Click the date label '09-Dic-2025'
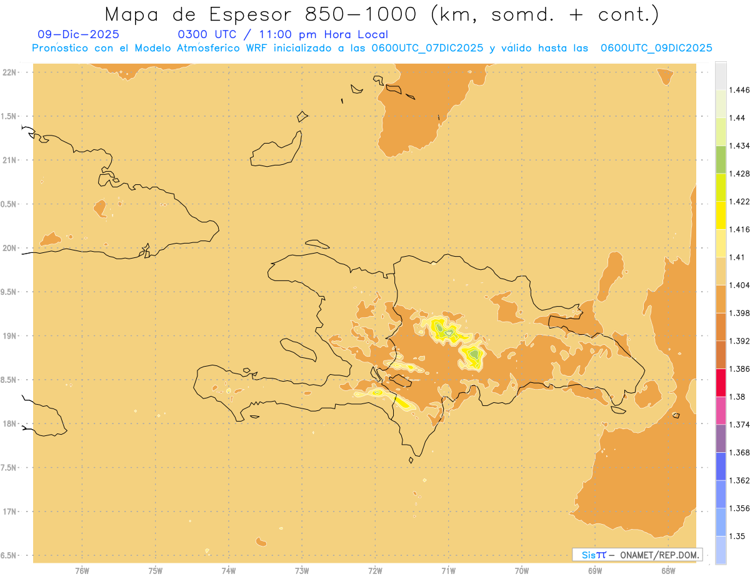Viewport: 750px width, 579px height. pyautogui.click(x=79, y=34)
